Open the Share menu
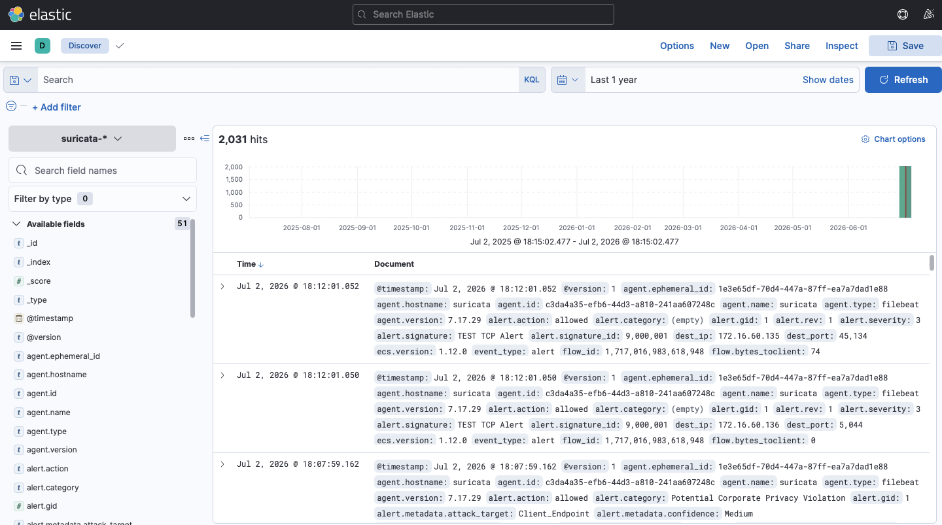The width and height of the screenshot is (942, 525). (x=797, y=46)
